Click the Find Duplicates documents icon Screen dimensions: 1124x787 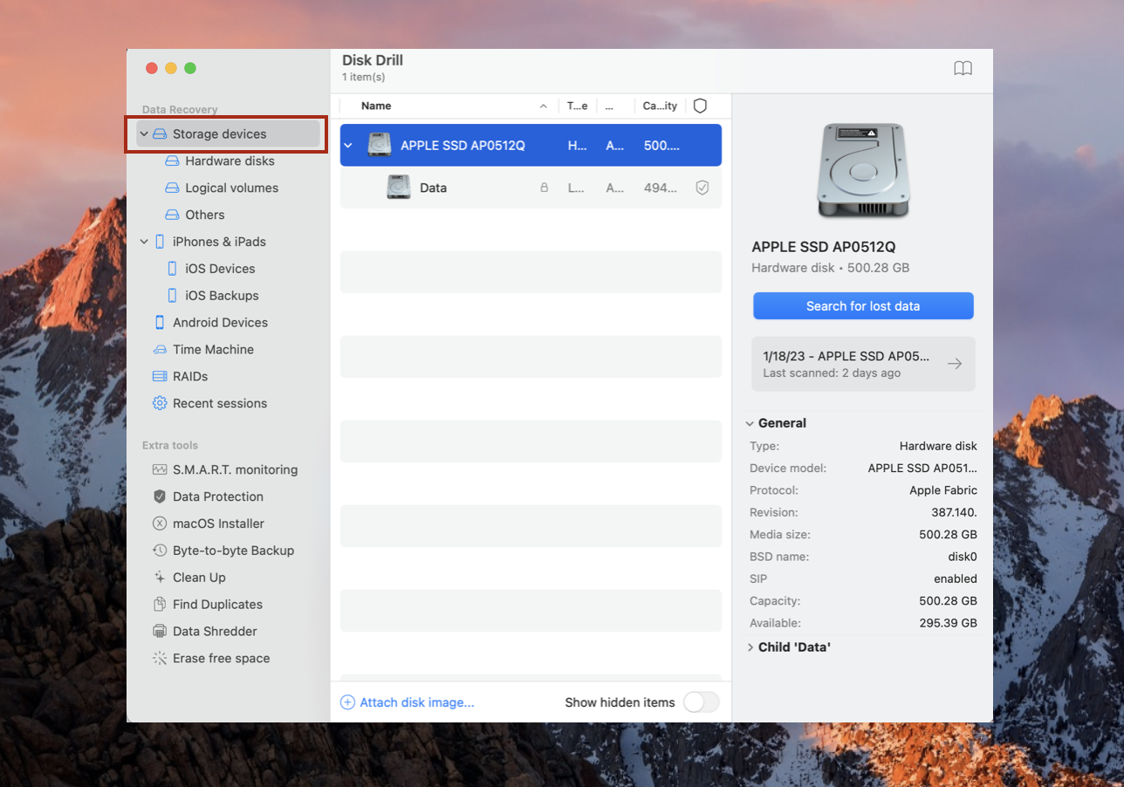(x=160, y=605)
